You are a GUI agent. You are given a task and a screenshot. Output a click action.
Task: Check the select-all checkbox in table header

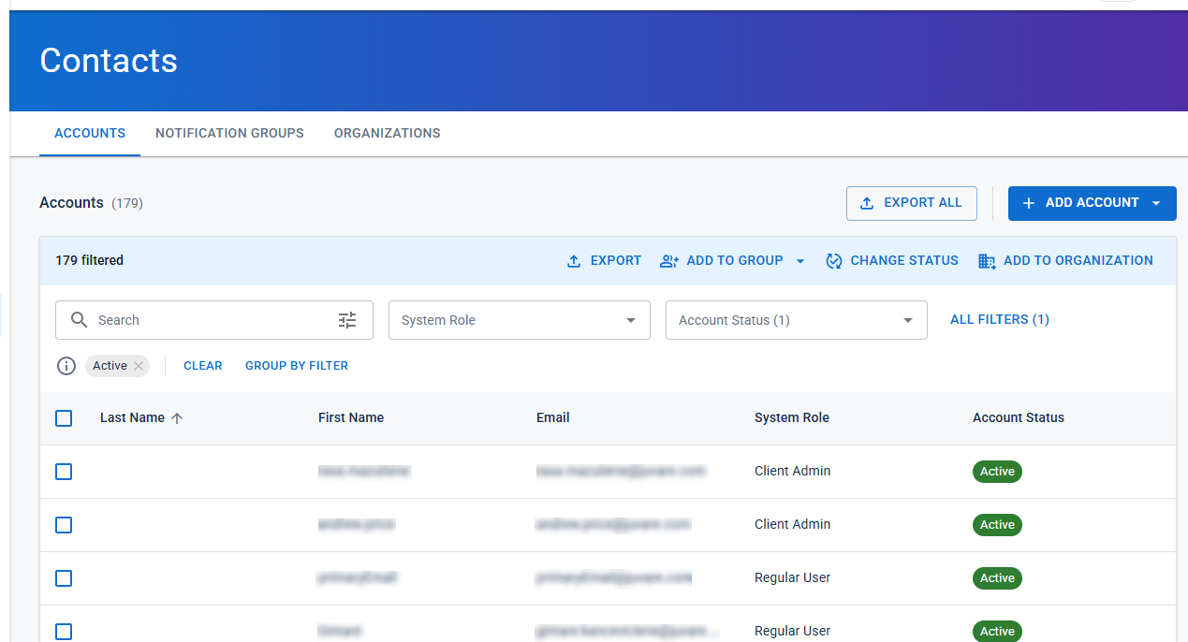pos(64,418)
